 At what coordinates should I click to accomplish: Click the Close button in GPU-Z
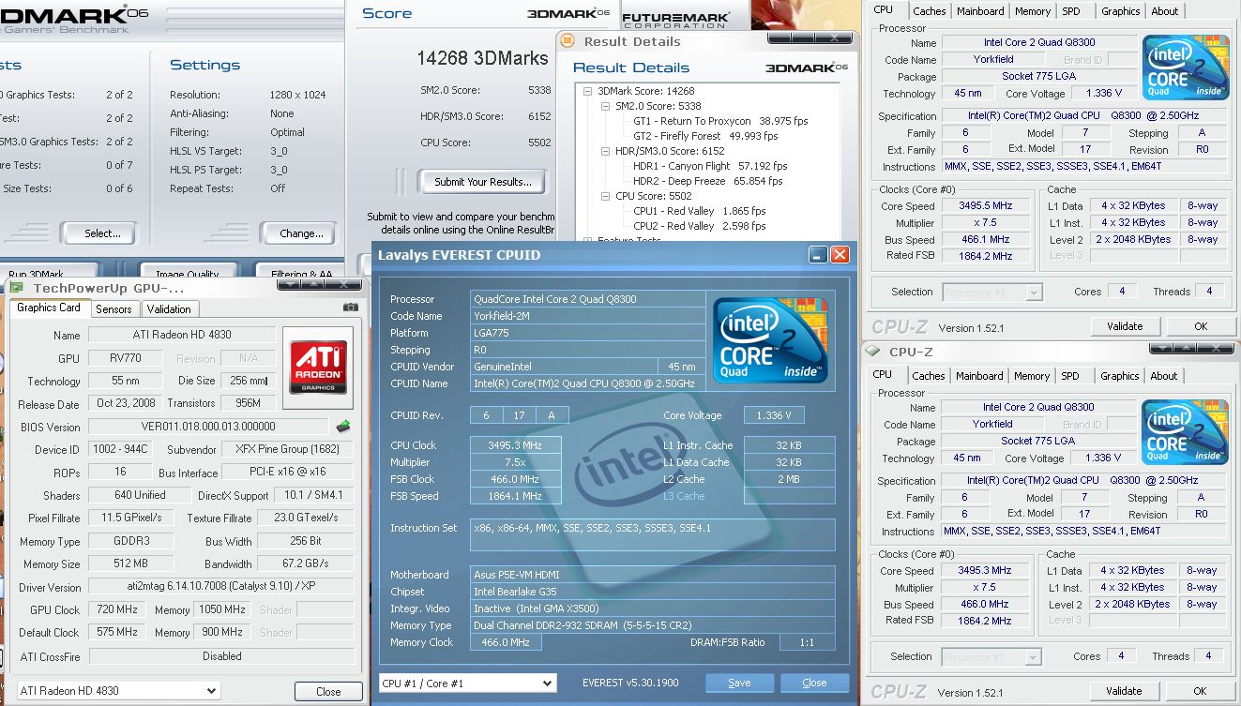click(328, 691)
